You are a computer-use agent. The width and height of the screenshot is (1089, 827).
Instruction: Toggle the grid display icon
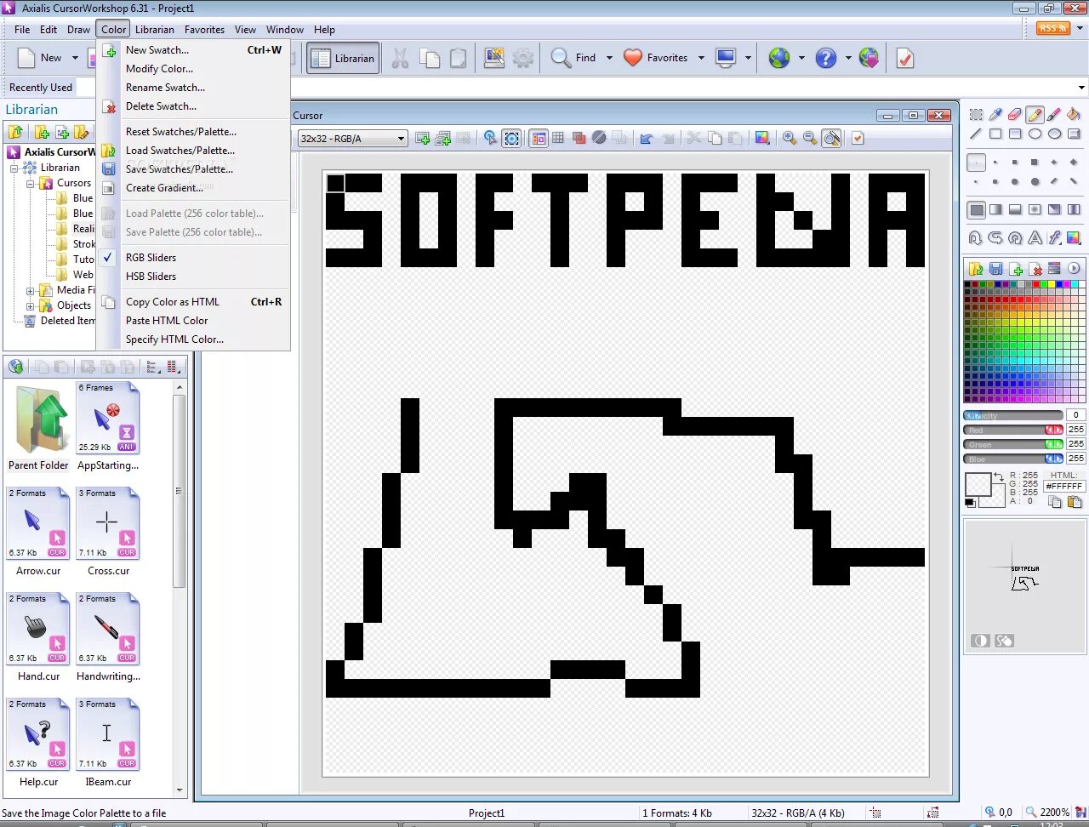pyautogui.click(x=558, y=139)
